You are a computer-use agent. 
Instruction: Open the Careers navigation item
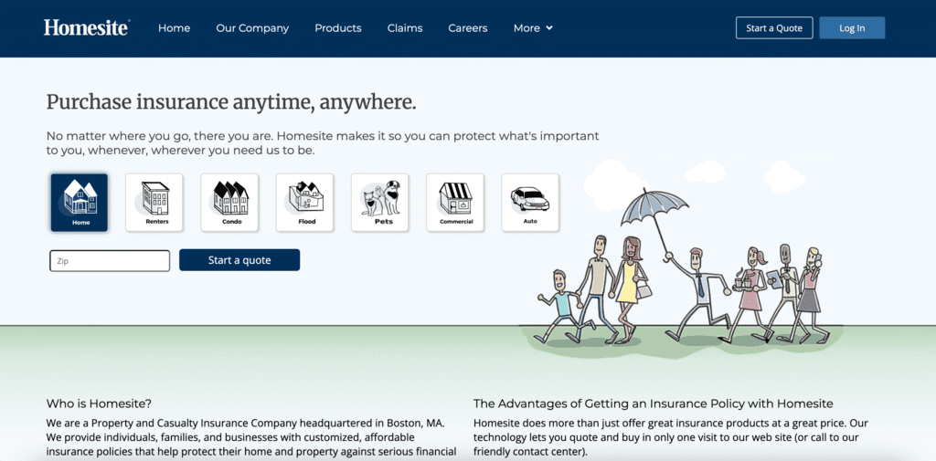pos(468,28)
